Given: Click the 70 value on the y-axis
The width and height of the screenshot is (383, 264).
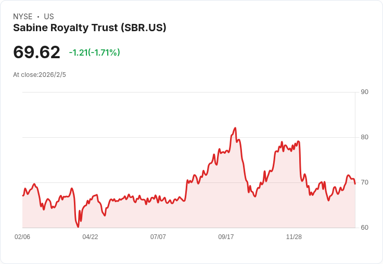Looking at the screenshot, I should (x=364, y=182).
